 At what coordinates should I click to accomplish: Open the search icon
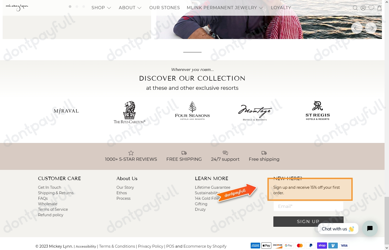point(355,8)
